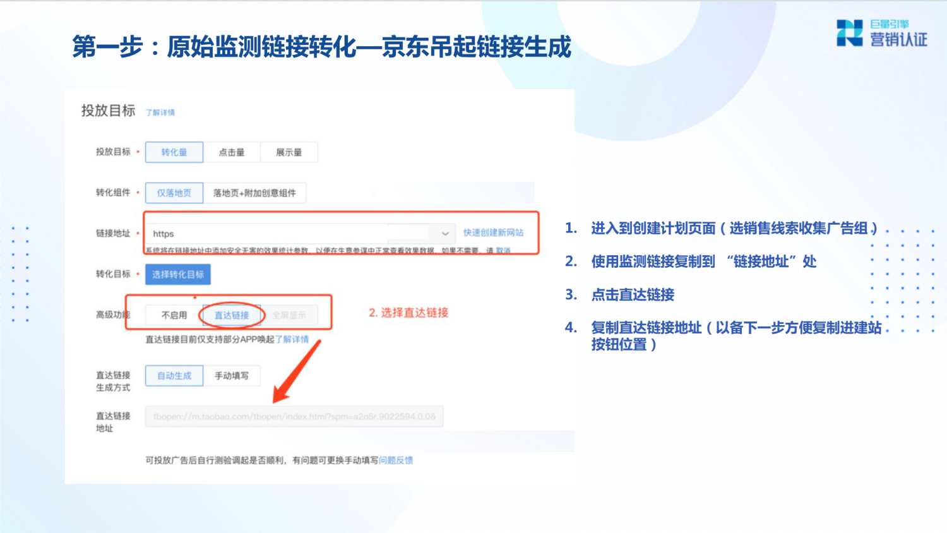Open the 快速创建新网站 link
The height and width of the screenshot is (533, 947).
[x=493, y=232]
